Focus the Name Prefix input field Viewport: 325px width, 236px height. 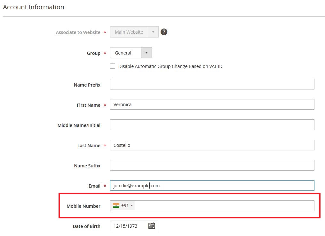pyautogui.click(x=212, y=84)
